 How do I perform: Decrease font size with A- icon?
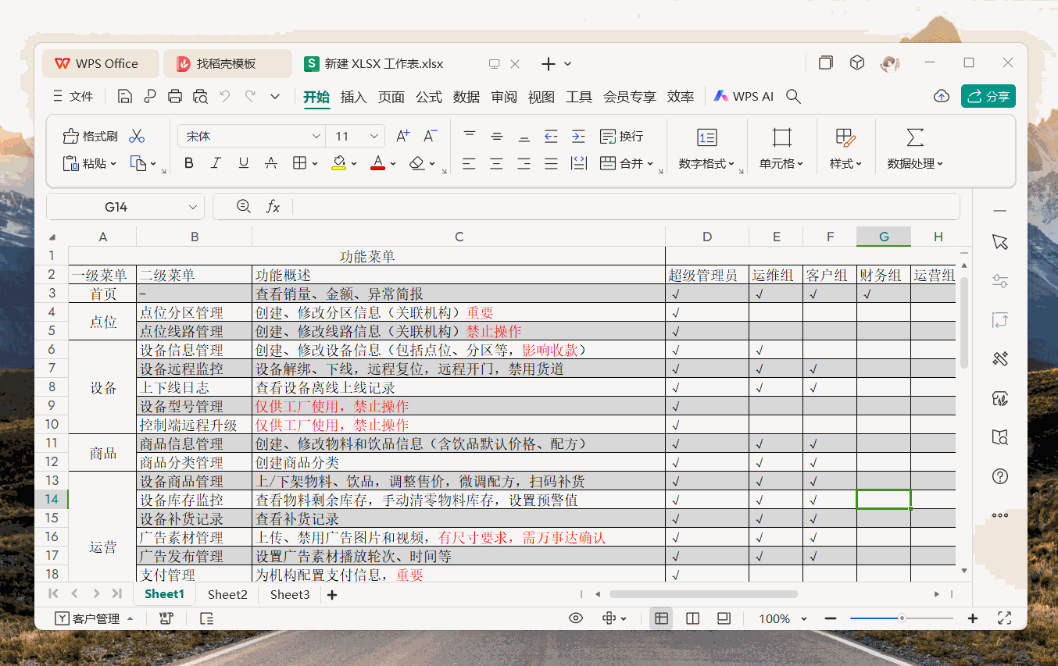pyautogui.click(x=430, y=136)
